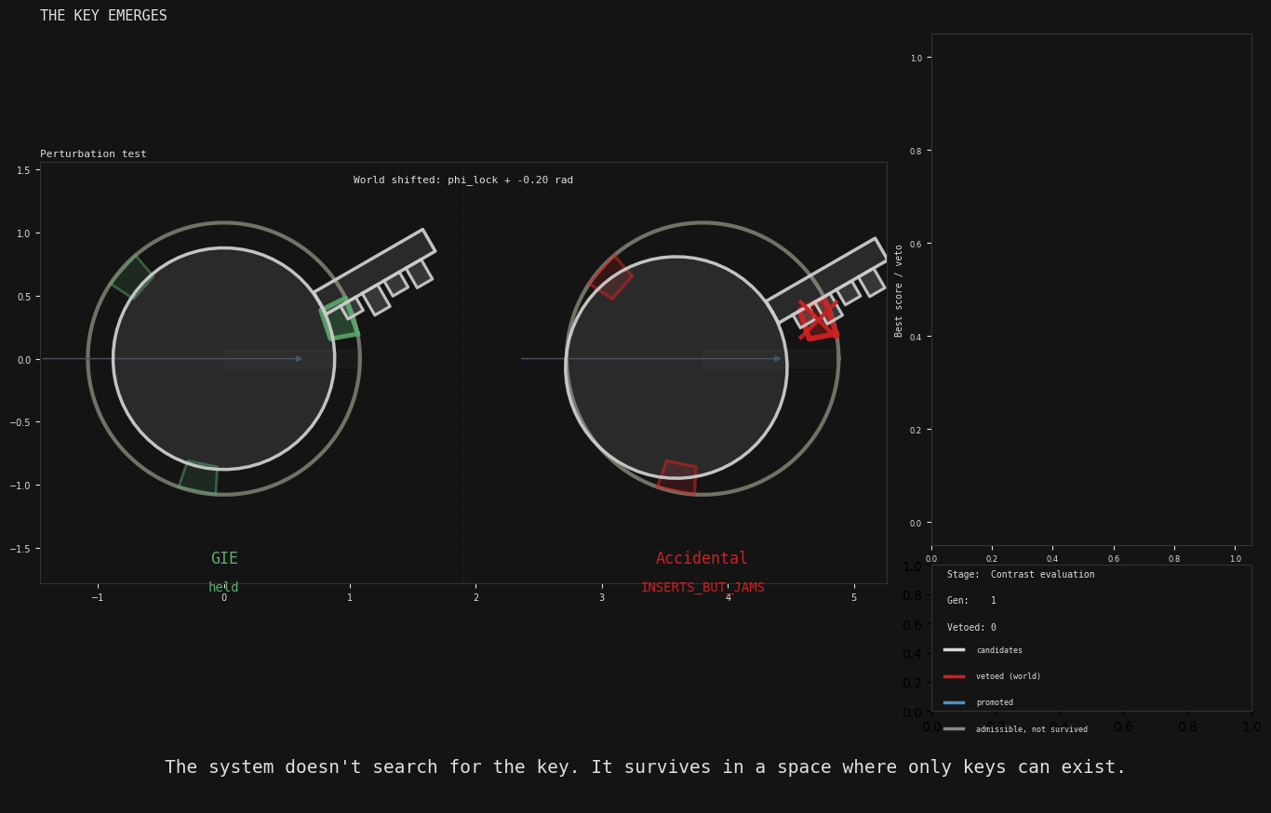The width and height of the screenshot is (1271, 813).
Task: Click 'THE KEY EMERGES' heading
Action: click(x=103, y=16)
